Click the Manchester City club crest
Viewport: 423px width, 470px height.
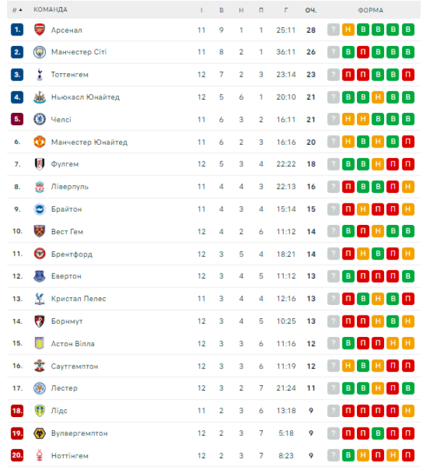39,52
